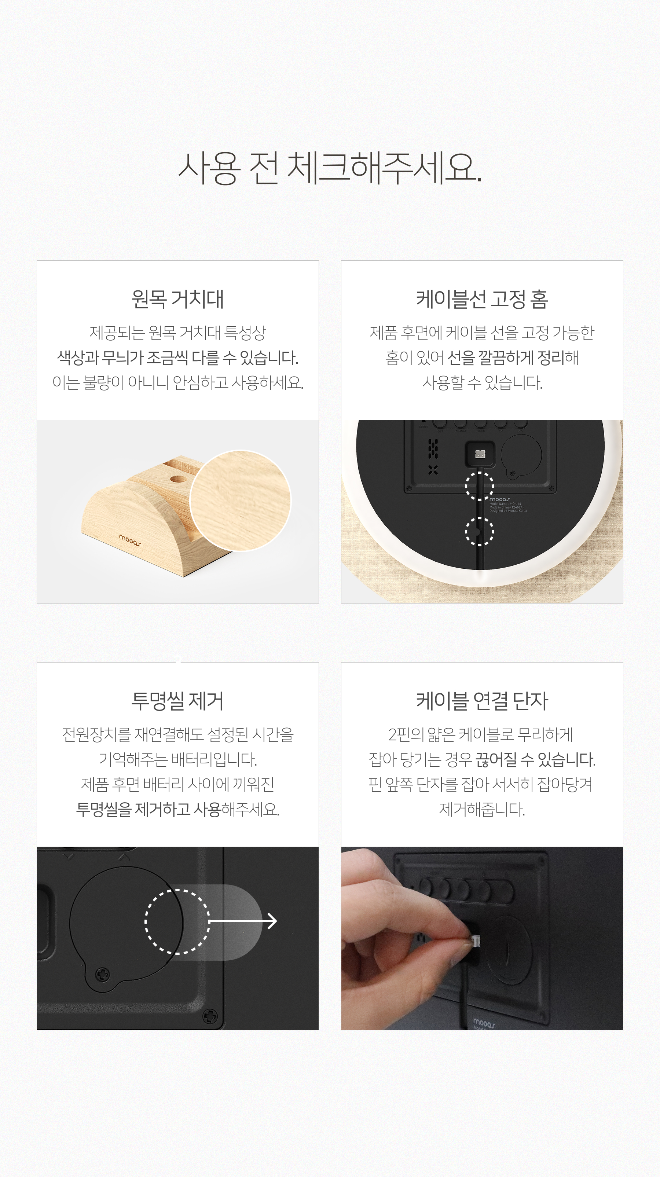Click the 케이블 연결 단자 heading
Screen dimensions: 660x1177
(482, 701)
